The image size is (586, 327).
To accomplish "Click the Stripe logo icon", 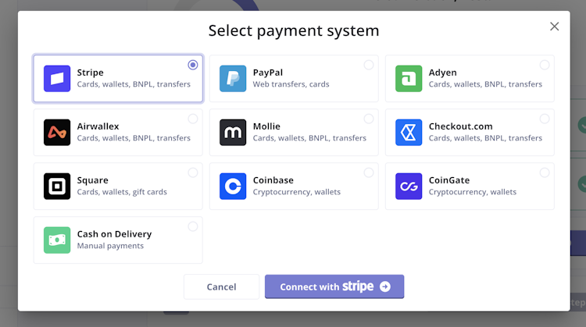I will click(x=57, y=78).
